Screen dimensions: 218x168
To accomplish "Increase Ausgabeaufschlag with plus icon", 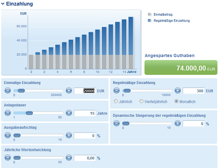I will (x=69, y=135).
